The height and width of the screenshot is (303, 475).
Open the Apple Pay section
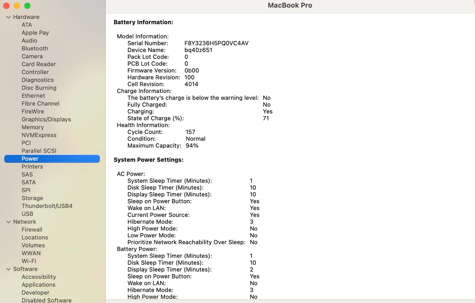point(35,33)
